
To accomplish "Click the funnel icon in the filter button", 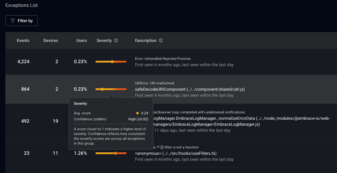I will click(13, 21).
